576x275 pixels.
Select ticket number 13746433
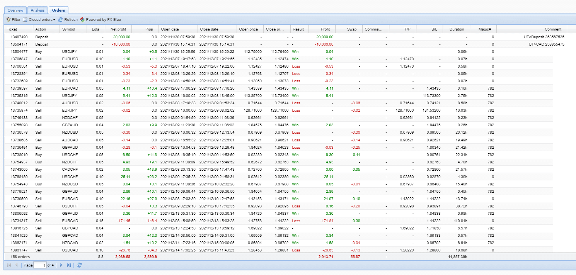point(19,118)
